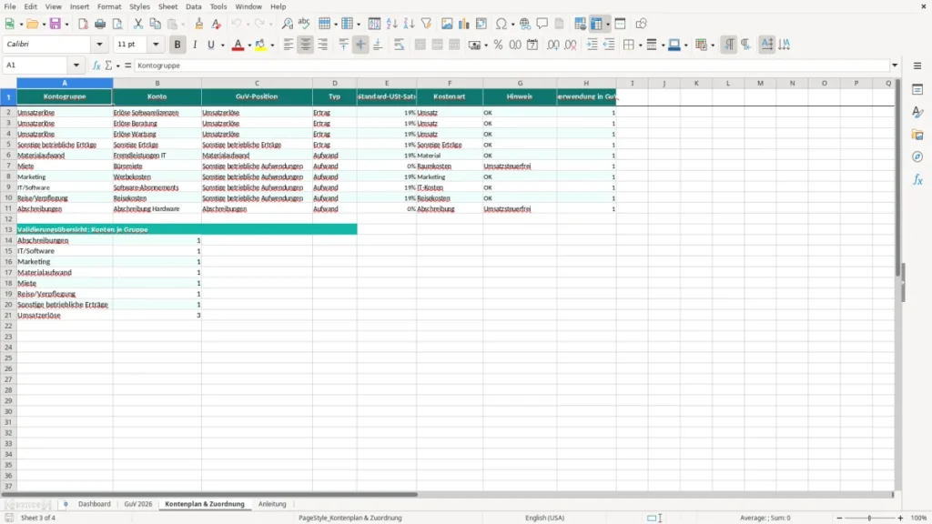Screen dimensions: 932x524
Task: Select column A header
Action: 65,83
